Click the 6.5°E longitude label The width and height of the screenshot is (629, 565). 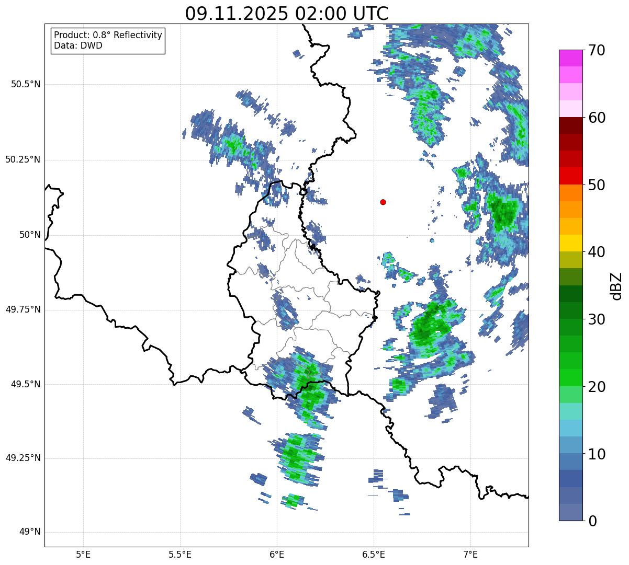coord(374,554)
